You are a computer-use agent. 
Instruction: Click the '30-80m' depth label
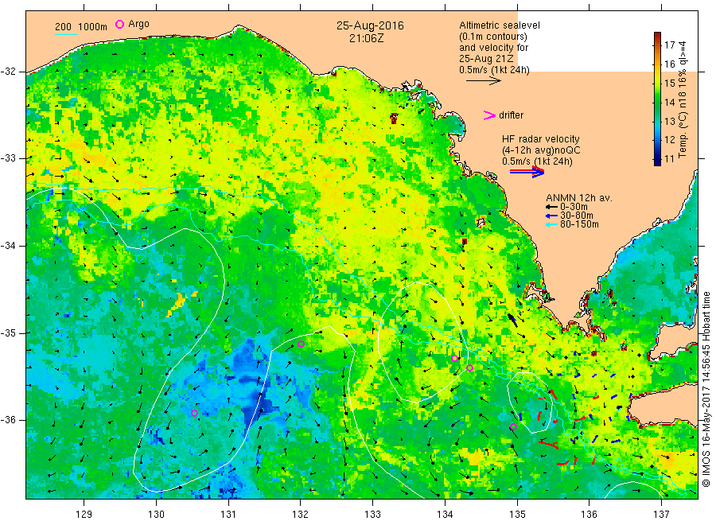coord(577,216)
